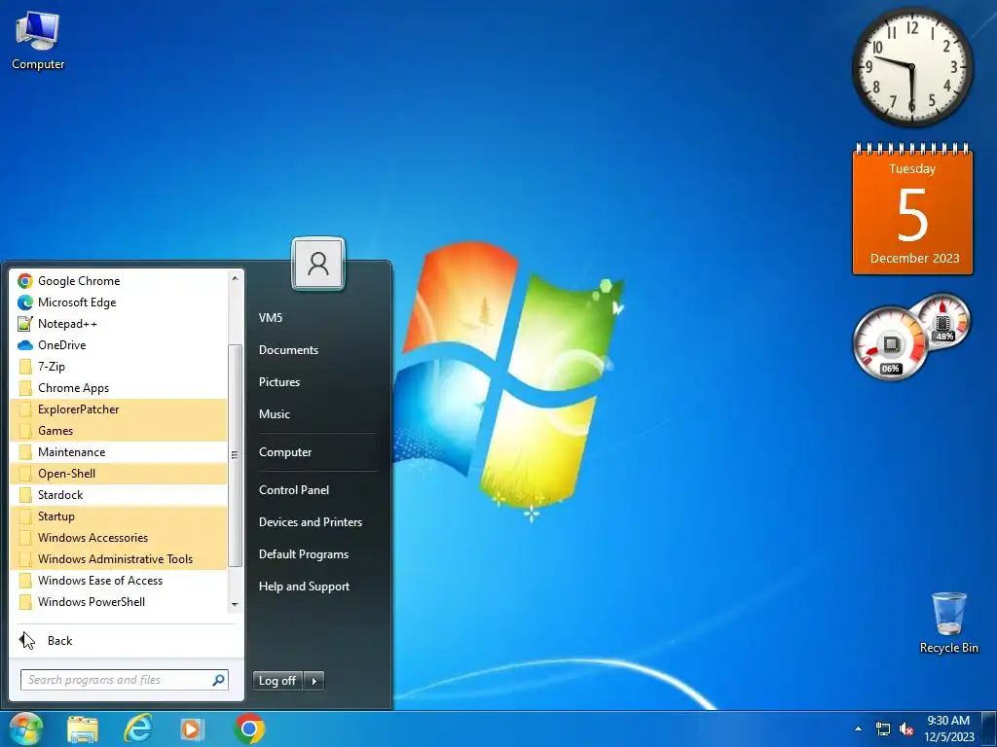
Task: Expand the Games folder
Action: pyautogui.click(x=119, y=431)
